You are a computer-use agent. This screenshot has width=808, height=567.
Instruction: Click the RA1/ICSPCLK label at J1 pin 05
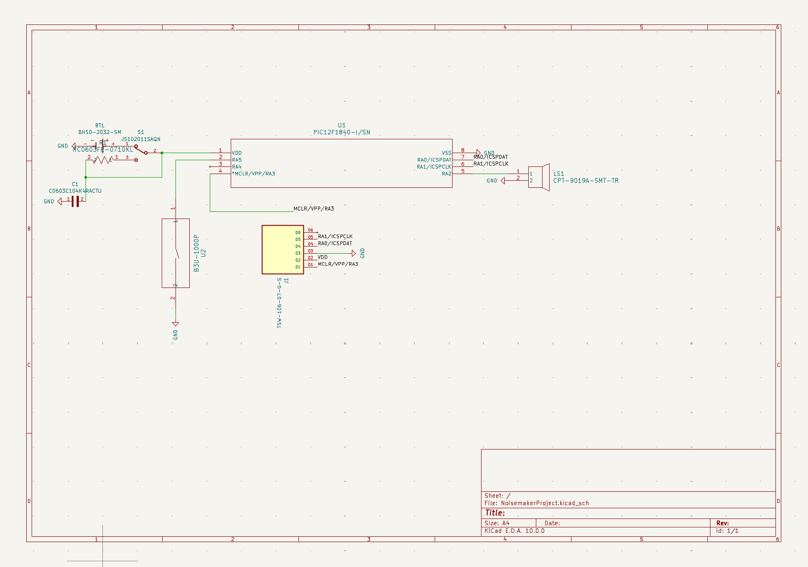(335, 237)
